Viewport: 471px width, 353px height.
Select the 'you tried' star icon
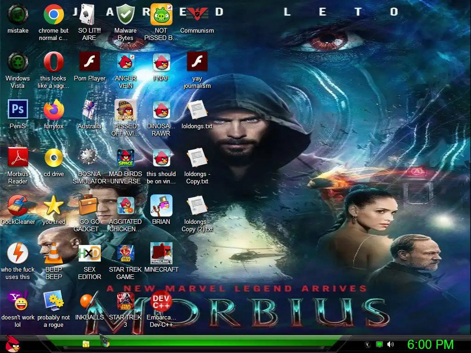53,205
